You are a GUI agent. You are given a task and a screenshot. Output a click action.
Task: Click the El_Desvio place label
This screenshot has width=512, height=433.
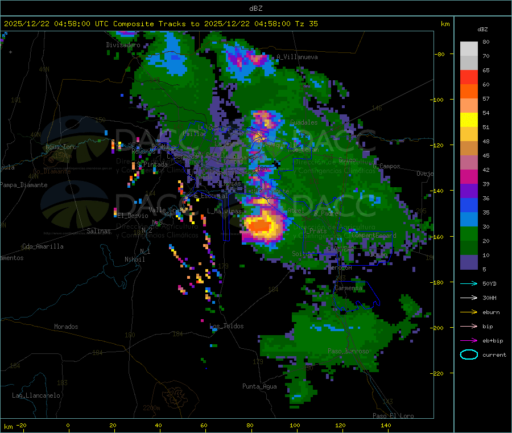pos(133,216)
